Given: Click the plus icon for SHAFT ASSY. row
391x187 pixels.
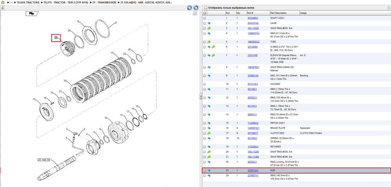Looking at the screenshot, I should click(x=204, y=18).
